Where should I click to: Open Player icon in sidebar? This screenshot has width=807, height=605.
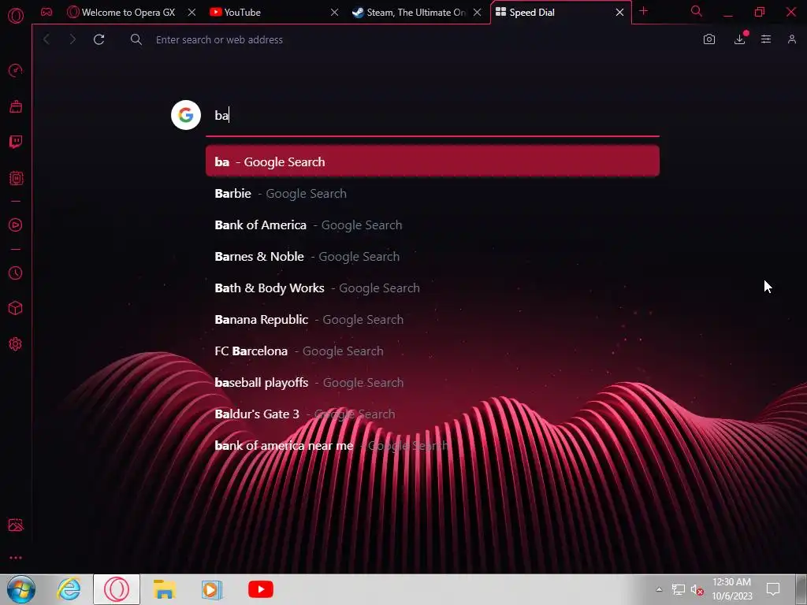pos(16,225)
